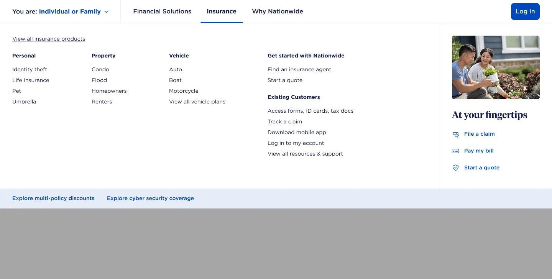The height and width of the screenshot is (279, 552).
Task: Click the Existing Customers heading
Action: tap(294, 97)
